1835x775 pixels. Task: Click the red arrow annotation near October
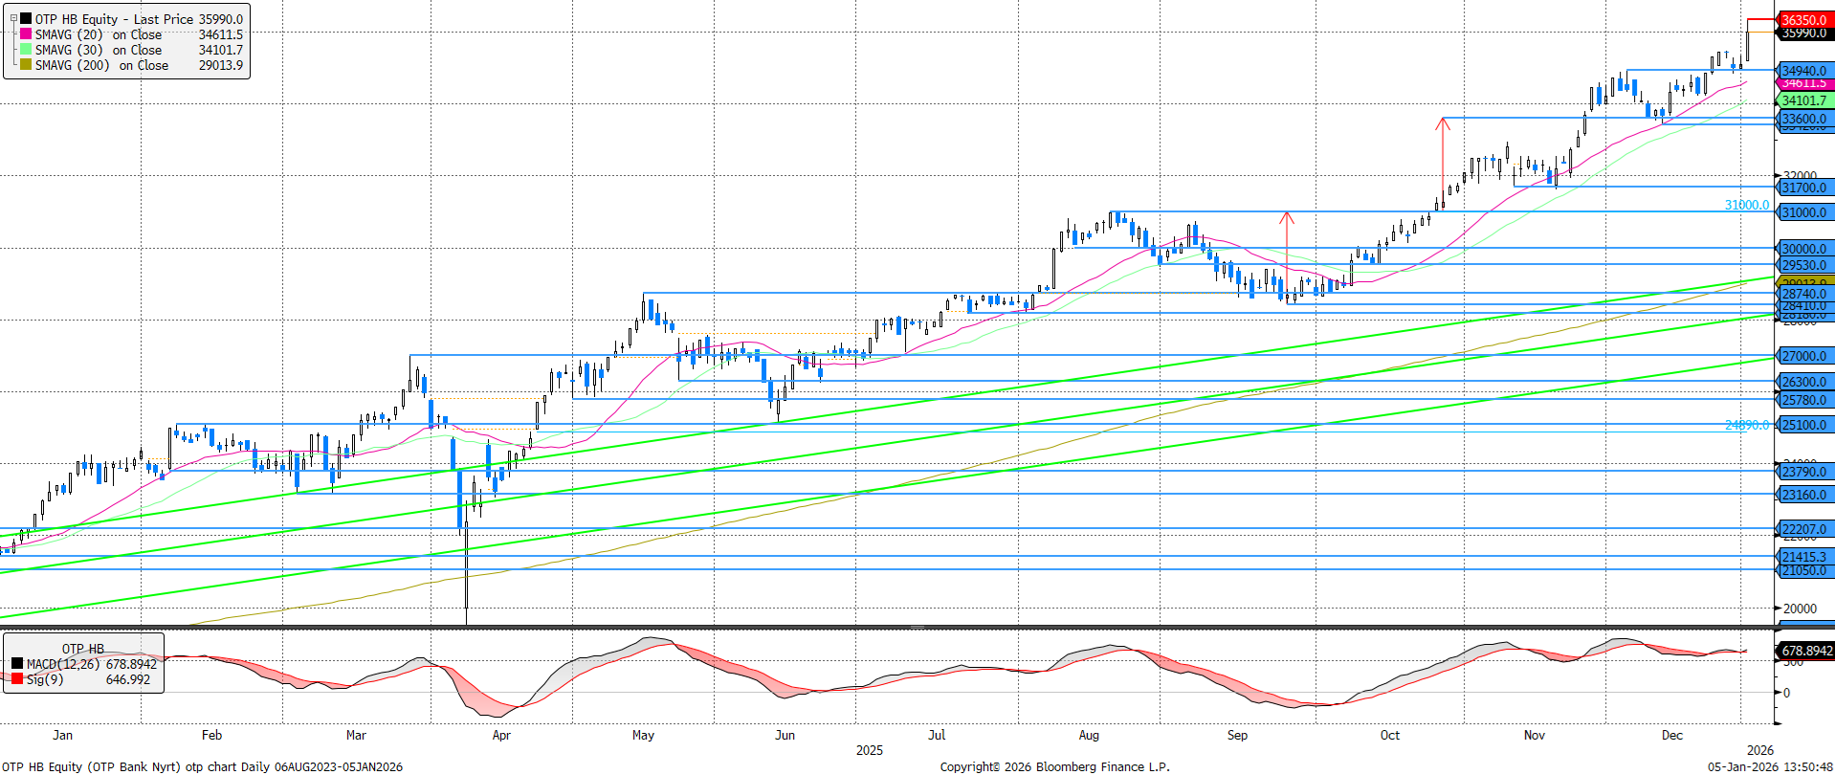point(1443,158)
